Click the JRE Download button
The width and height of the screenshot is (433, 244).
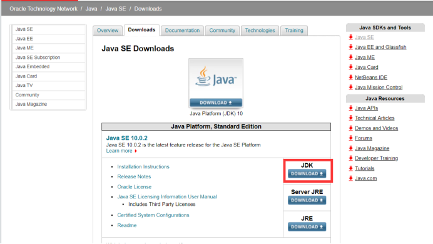click(307, 226)
